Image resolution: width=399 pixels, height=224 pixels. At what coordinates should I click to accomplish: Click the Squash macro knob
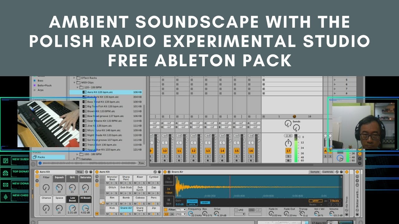click(x=59, y=187)
